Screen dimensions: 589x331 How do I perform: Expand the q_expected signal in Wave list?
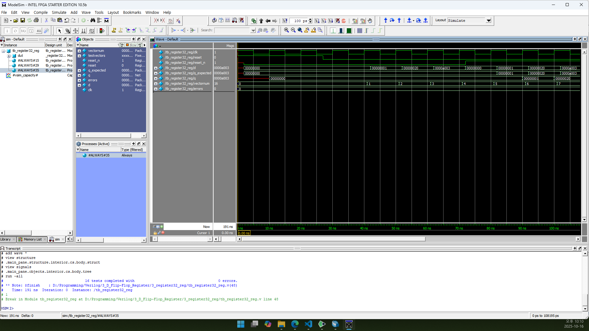click(156, 73)
